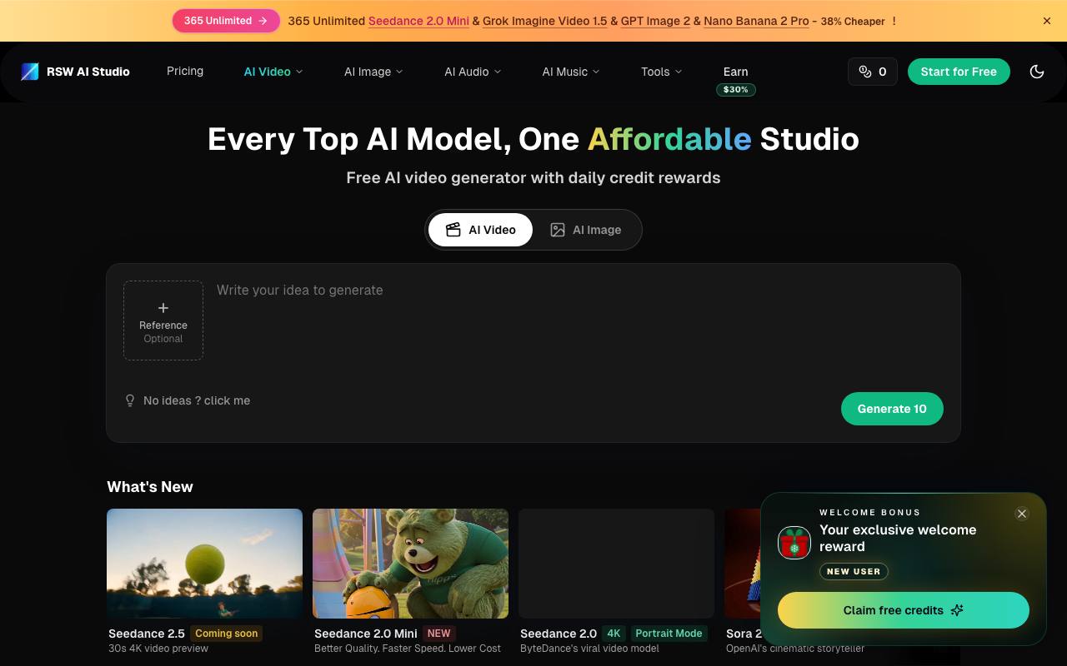This screenshot has width=1067, height=666.
Task: Click the 30s 4K video preview caption
Action: pos(158,649)
